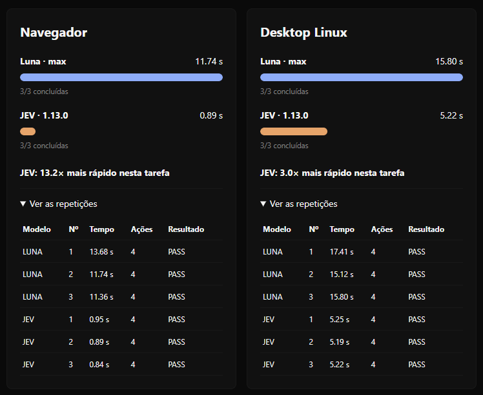
Task: Collapse 'Ver as repetições' in Navegador card
Action: pos(59,204)
